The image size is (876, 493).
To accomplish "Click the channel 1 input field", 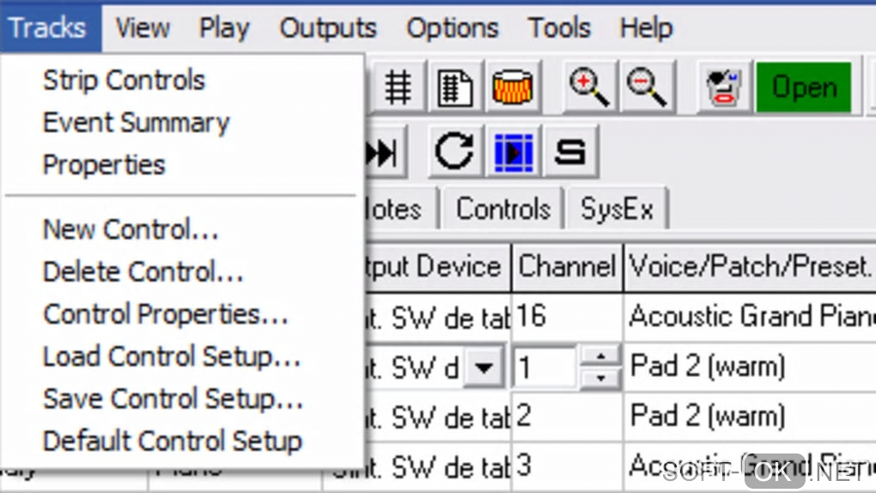I will click(544, 368).
